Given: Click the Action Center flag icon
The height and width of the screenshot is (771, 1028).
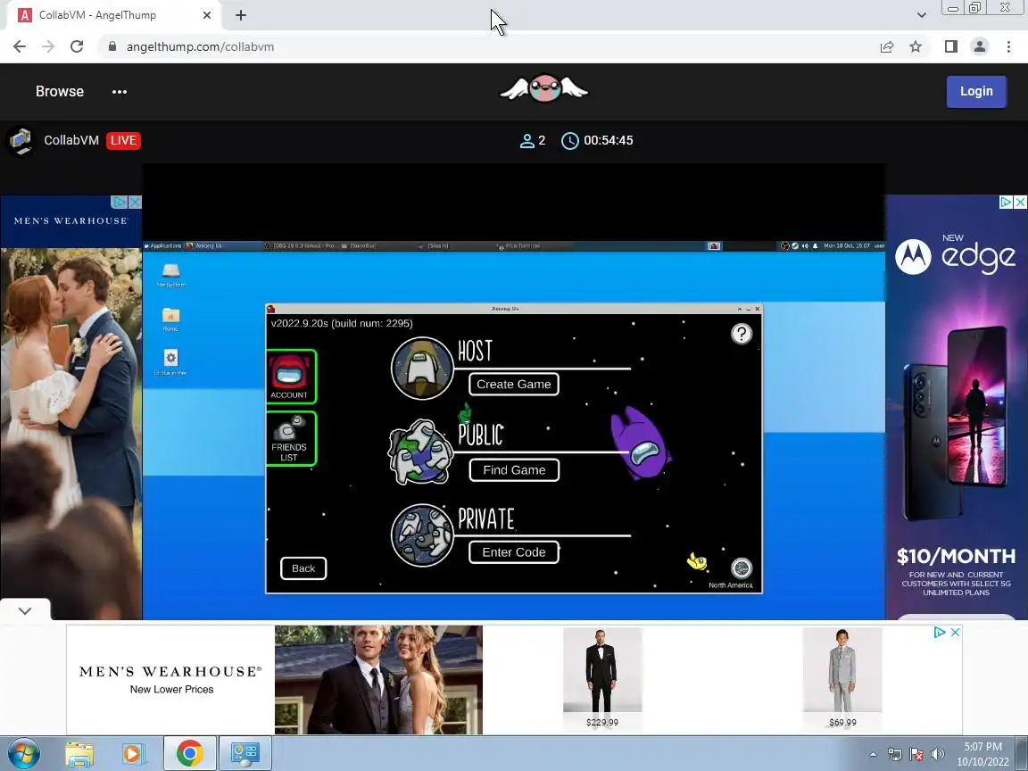Looking at the screenshot, I should [916, 754].
